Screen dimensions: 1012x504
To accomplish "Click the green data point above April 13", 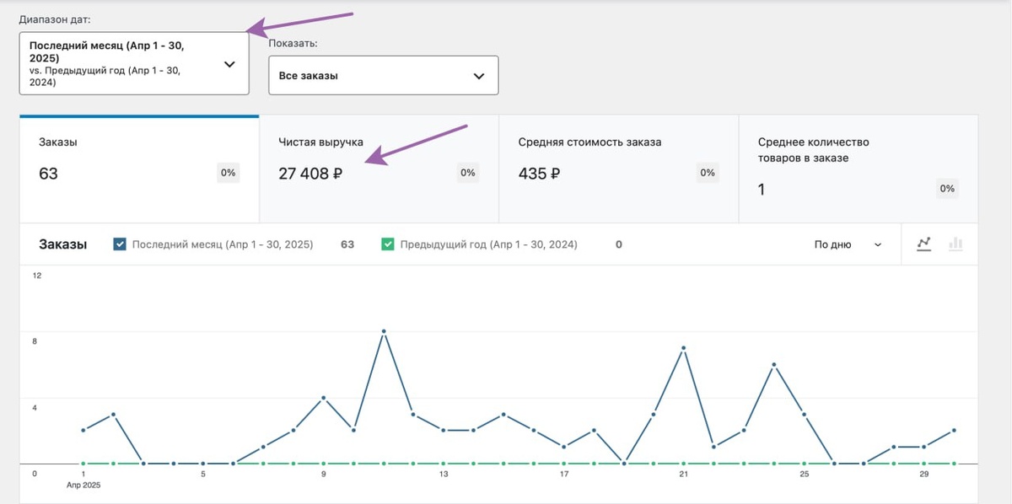I will tap(444, 464).
